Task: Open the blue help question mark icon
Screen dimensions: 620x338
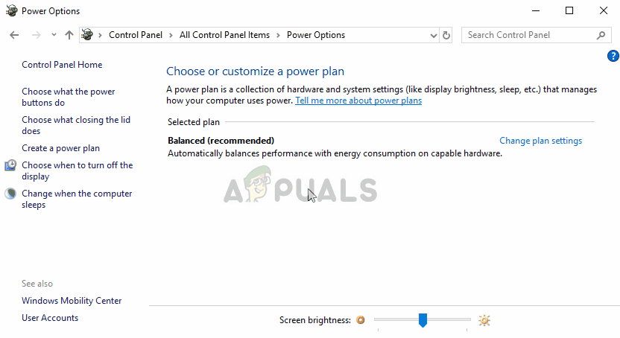Action: point(613,56)
